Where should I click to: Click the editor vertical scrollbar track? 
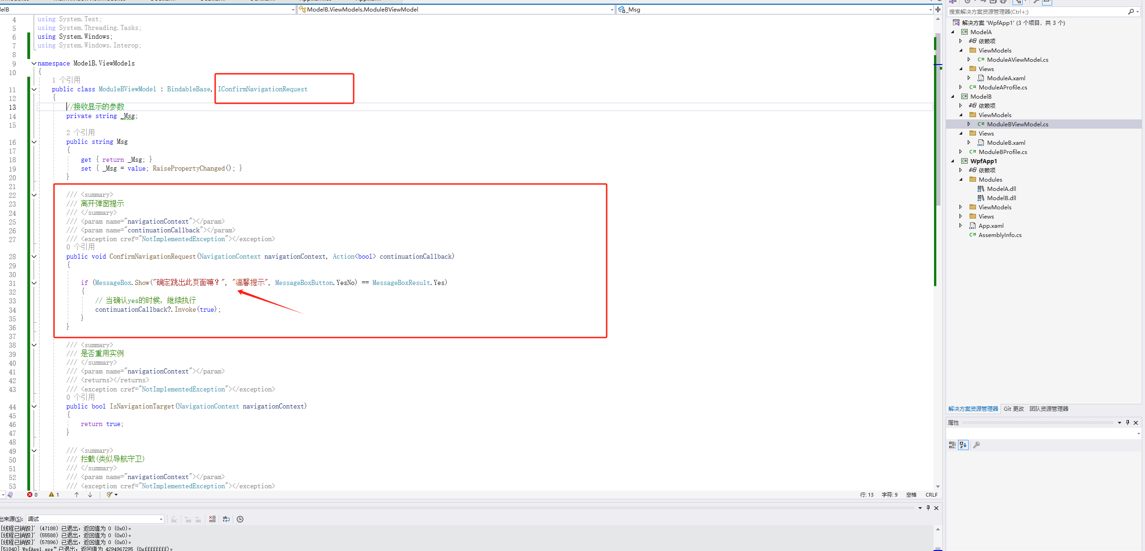[938, 369]
